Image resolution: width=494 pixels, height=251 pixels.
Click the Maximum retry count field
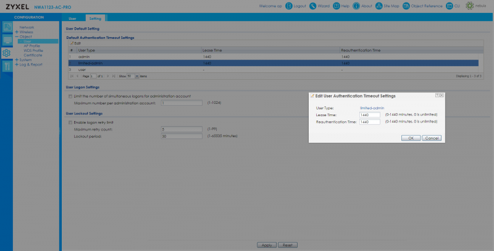(x=182, y=129)
